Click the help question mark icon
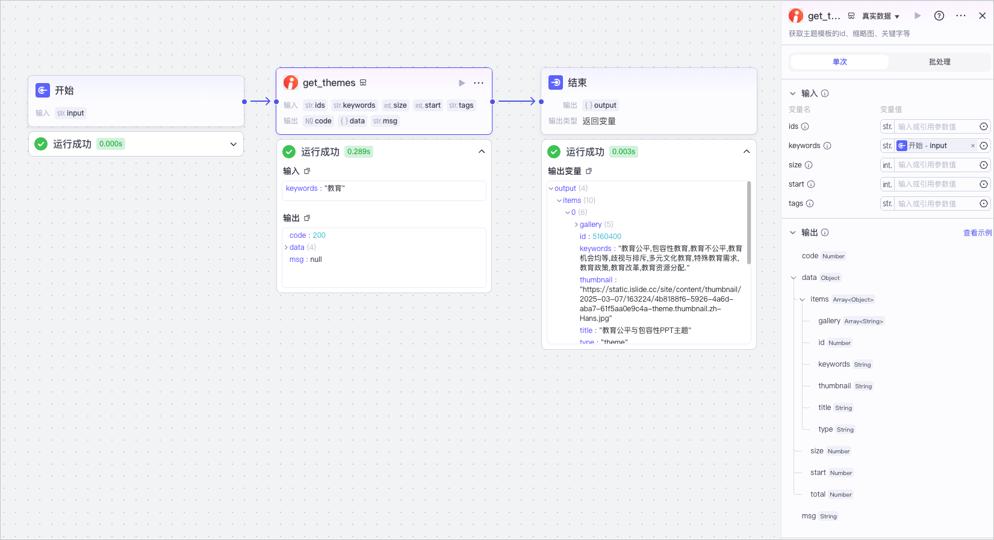This screenshot has width=994, height=540. point(939,16)
